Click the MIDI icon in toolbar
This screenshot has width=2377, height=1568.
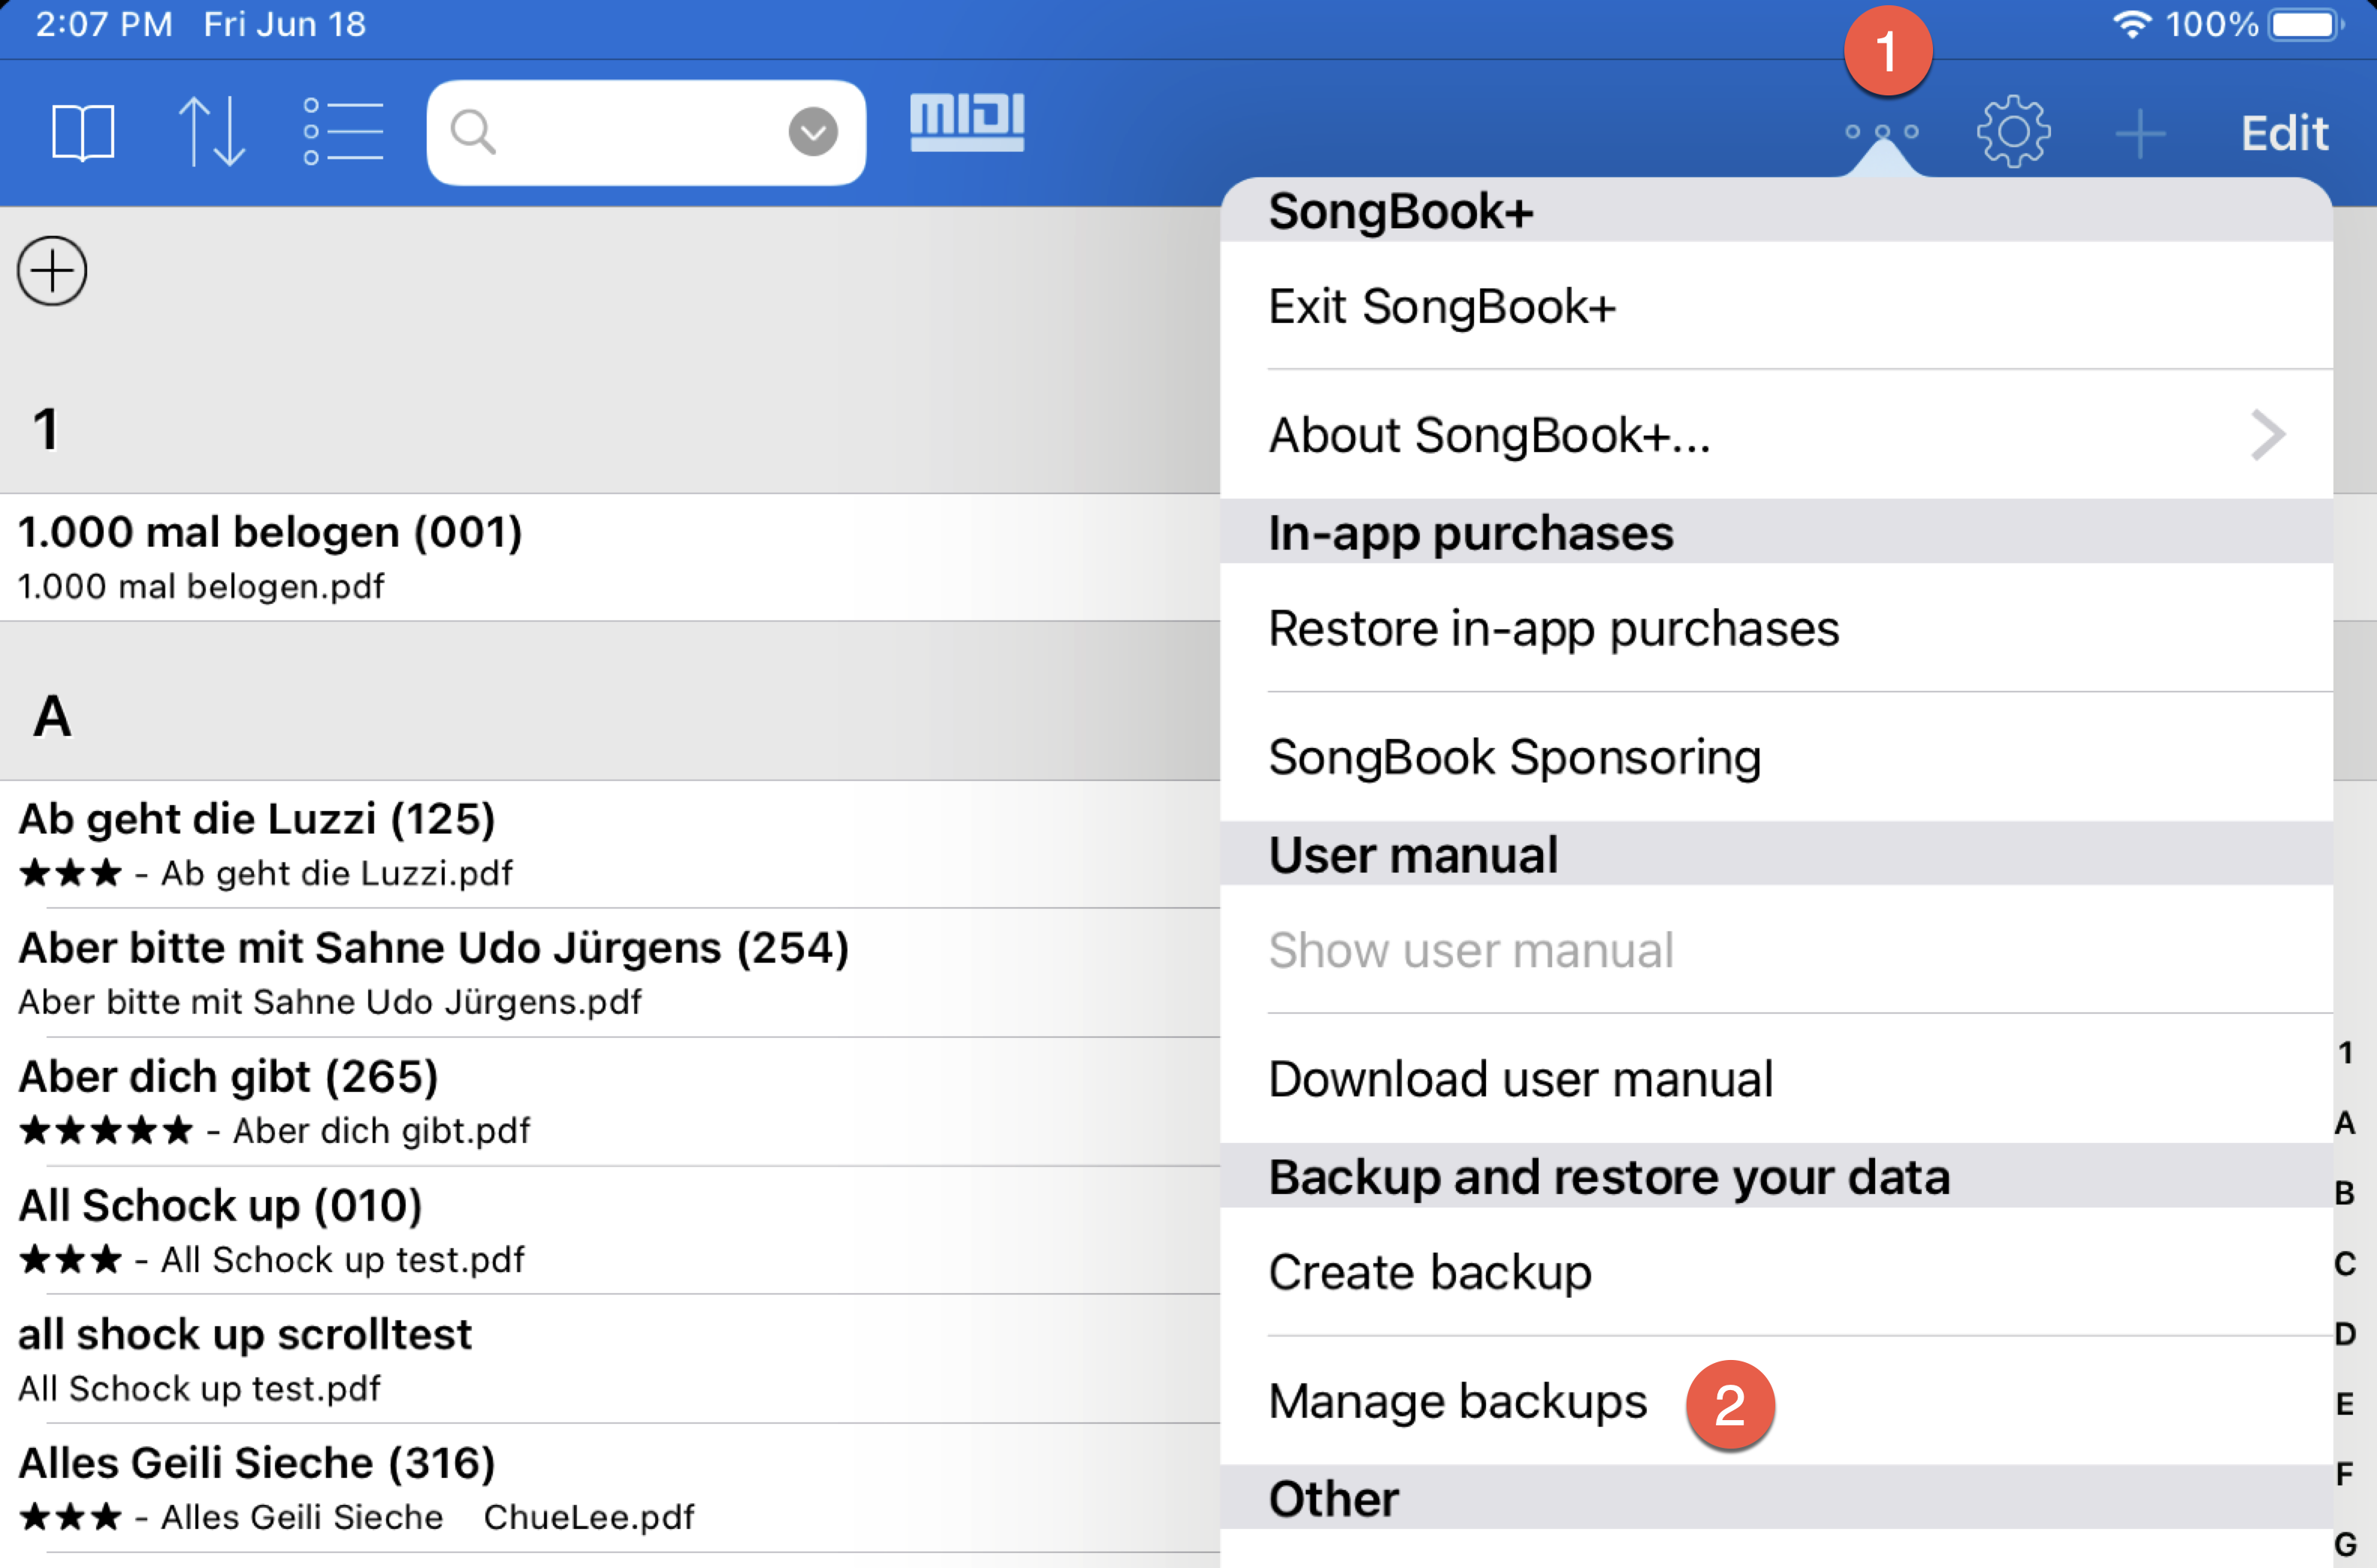[x=966, y=123]
